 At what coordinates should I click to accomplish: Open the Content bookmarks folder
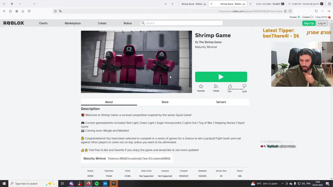tap(308, 17)
